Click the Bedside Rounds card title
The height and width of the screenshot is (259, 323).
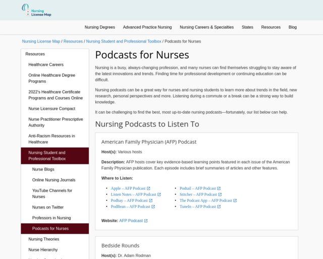[120, 245]
